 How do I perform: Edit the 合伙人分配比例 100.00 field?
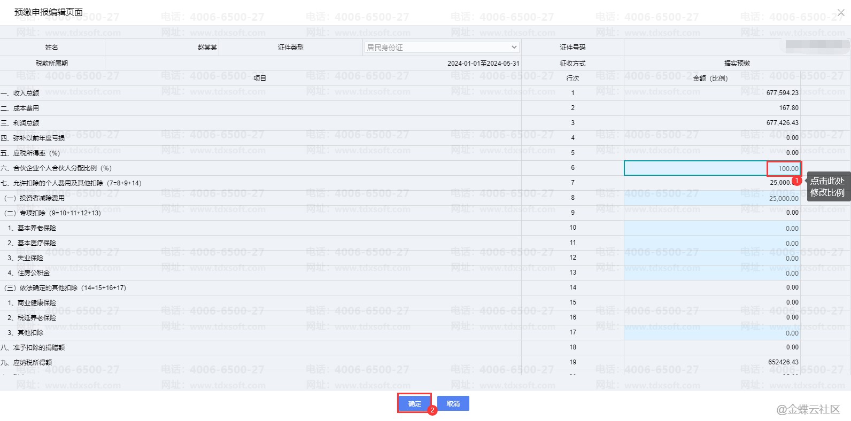(x=712, y=168)
